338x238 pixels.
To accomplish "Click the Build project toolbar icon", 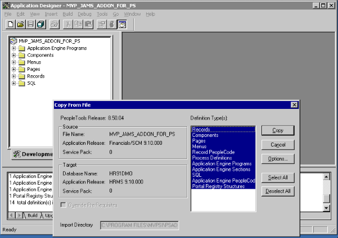I will click(112, 24).
